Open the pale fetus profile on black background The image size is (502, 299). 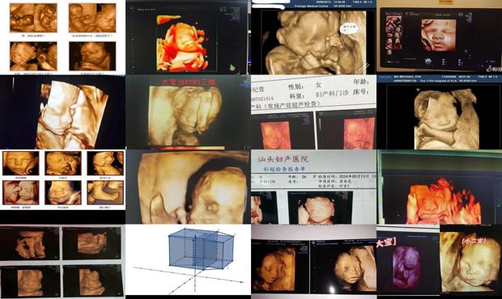pos(63,112)
